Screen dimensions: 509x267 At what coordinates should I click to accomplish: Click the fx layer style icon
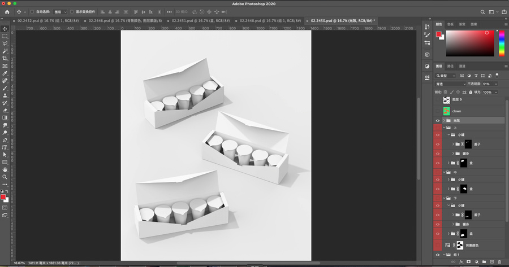[x=461, y=262]
